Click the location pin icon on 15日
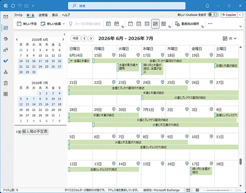Screen dimensions: 246x193 113,55
